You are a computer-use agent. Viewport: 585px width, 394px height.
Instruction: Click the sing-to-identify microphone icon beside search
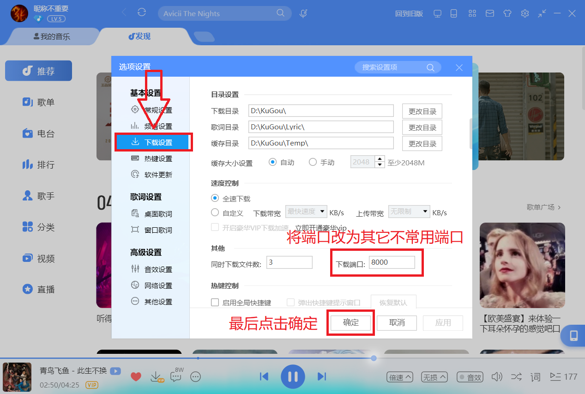click(303, 13)
